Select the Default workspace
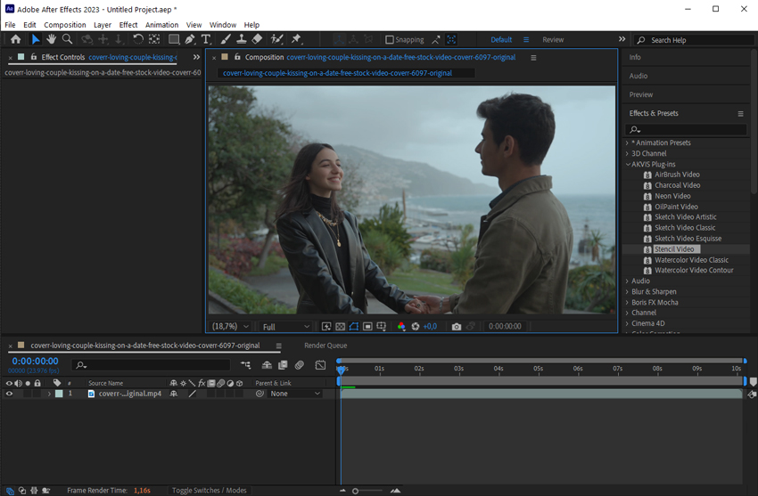The image size is (758, 496). click(501, 39)
